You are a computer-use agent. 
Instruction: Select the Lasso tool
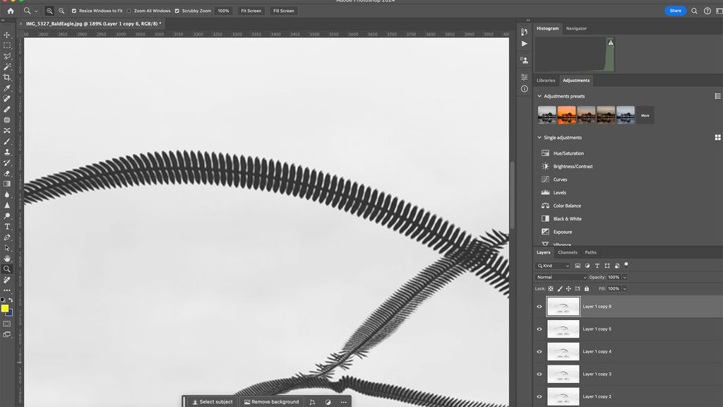pyautogui.click(x=7, y=54)
